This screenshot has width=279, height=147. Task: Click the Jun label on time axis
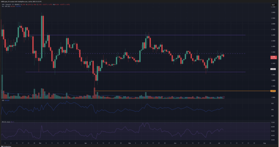click(175, 143)
